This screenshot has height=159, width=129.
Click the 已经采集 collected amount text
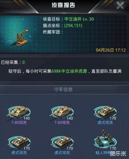(13, 62)
